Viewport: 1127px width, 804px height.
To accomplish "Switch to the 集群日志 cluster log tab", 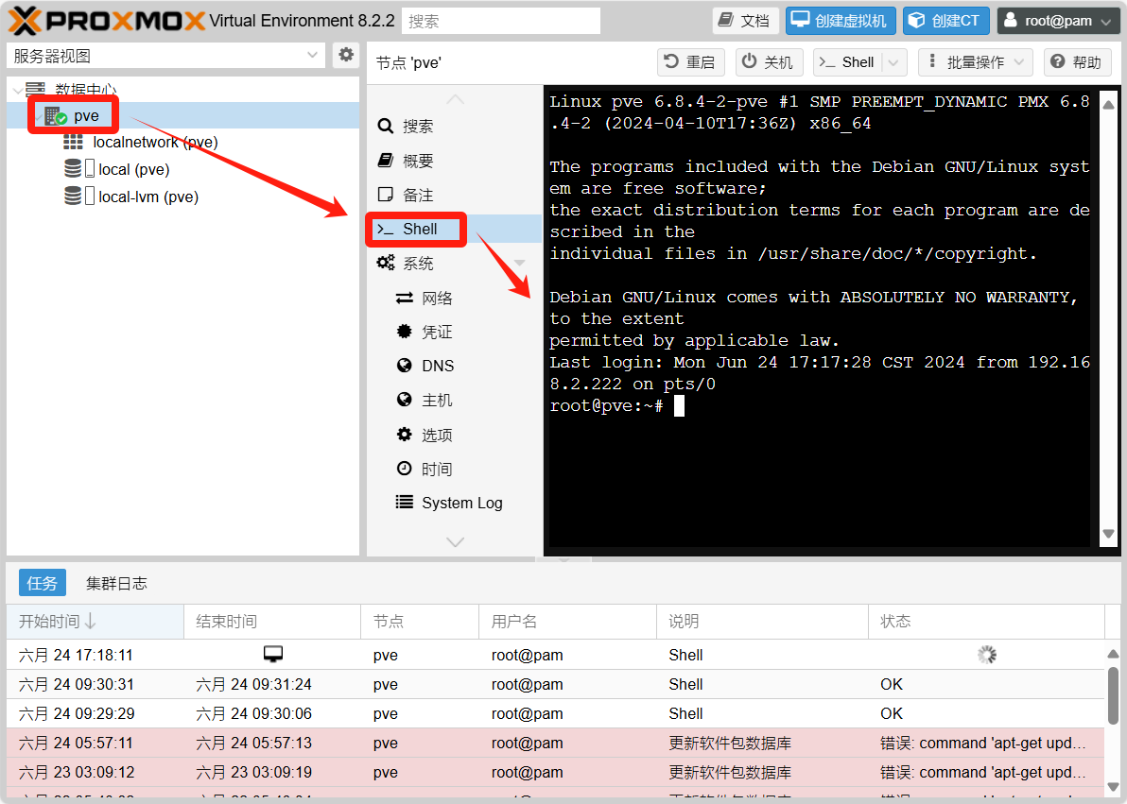I will click(116, 583).
